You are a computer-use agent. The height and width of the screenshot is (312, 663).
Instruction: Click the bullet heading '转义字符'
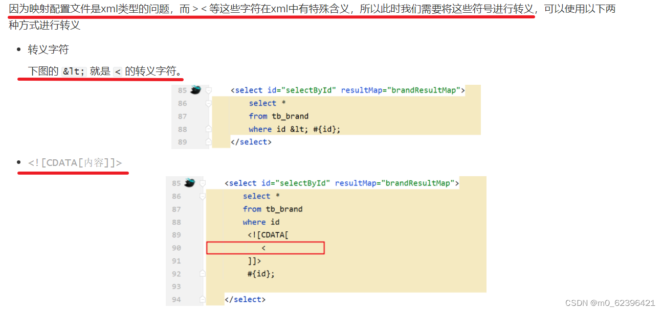click(x=49, y=50)
